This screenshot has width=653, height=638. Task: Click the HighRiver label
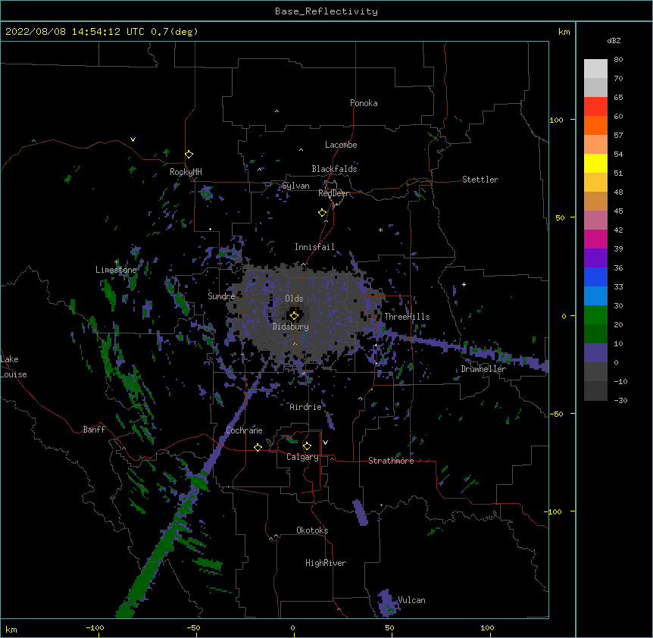coord(326,563)
